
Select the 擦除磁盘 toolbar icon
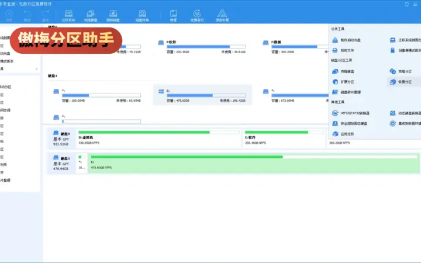tap(113, 16)
